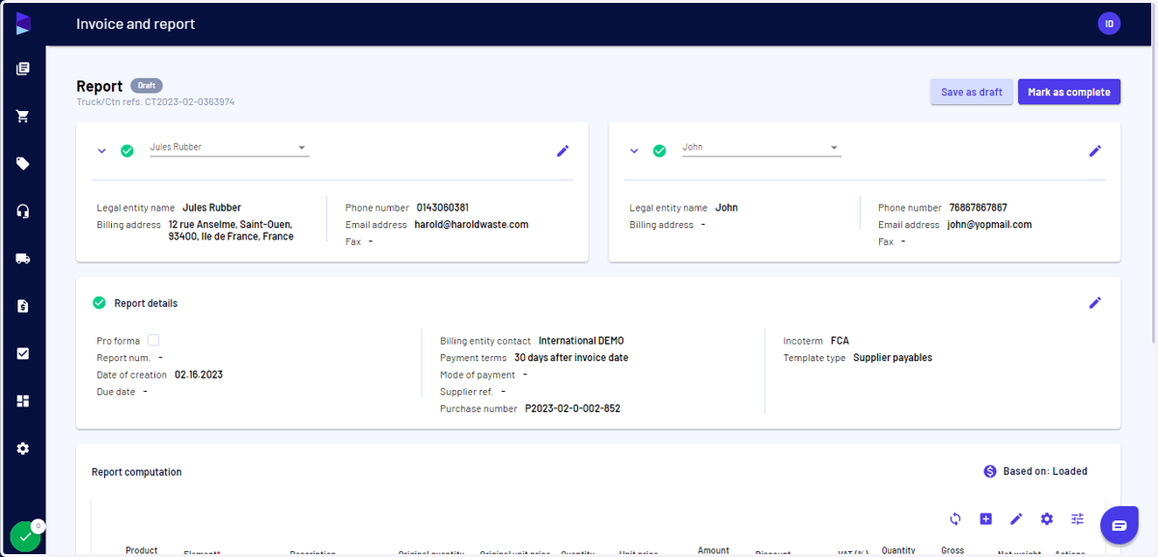This screenshot has height=557, width=1158.
Task: Click template type Supplier payables
Action: [x=893, y=357]
